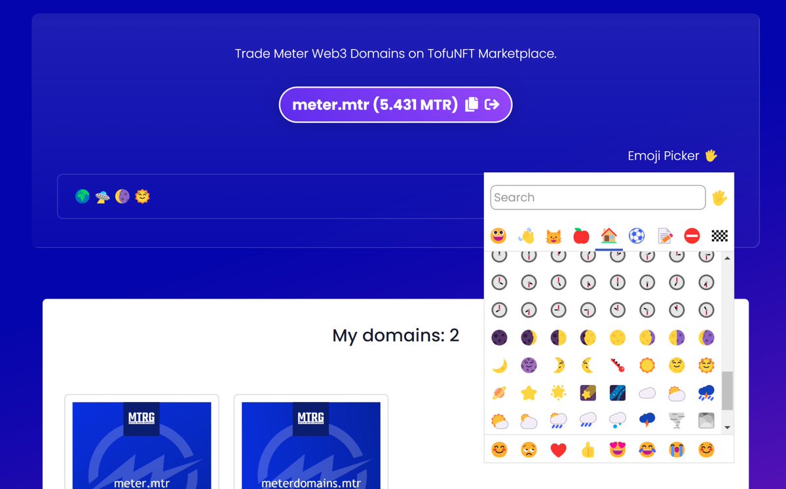Pick the waxing gibbous moon emoji

[588, 338]
